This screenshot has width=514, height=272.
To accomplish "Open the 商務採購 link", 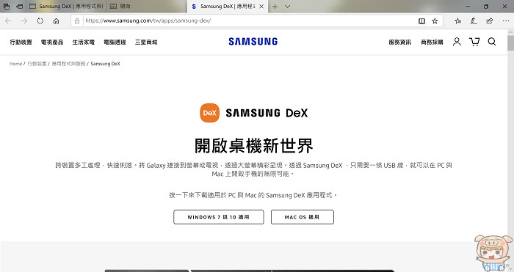I will 432,43.
